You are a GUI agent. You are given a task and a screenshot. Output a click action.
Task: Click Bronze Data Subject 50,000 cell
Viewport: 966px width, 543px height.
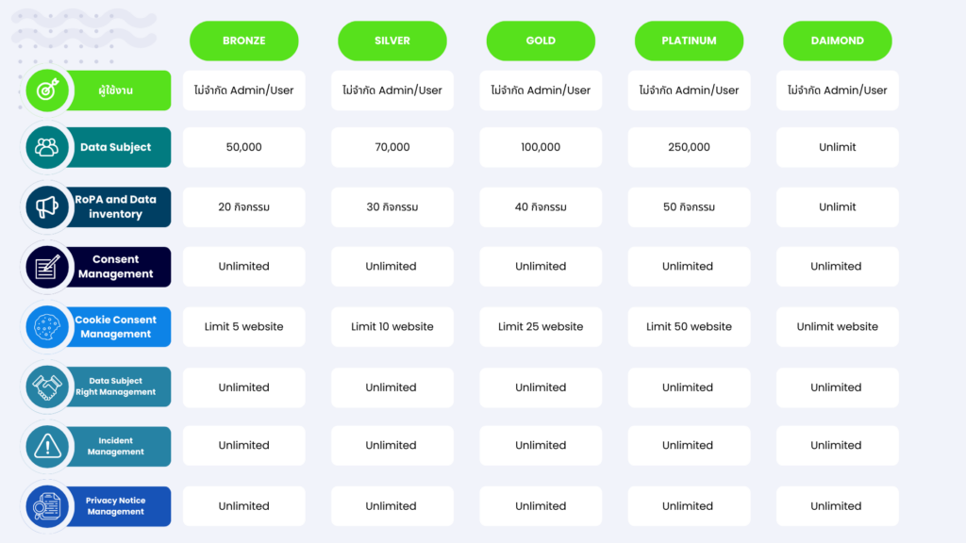[x=243, y=147]
